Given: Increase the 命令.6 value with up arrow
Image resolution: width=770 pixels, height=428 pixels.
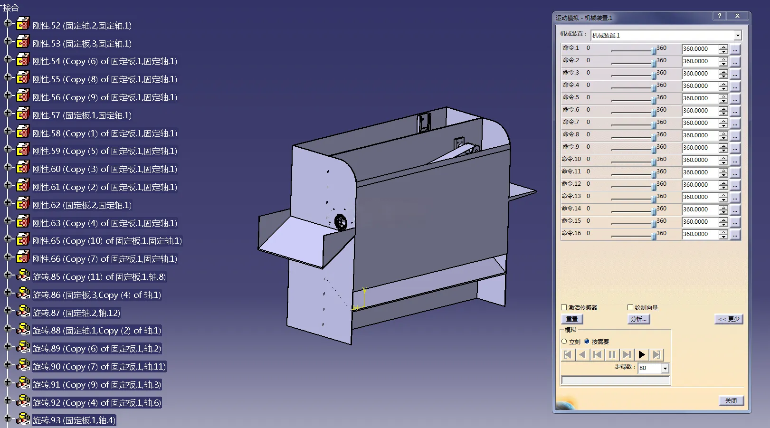Looking at the screenshot, I should pos(723,108).
